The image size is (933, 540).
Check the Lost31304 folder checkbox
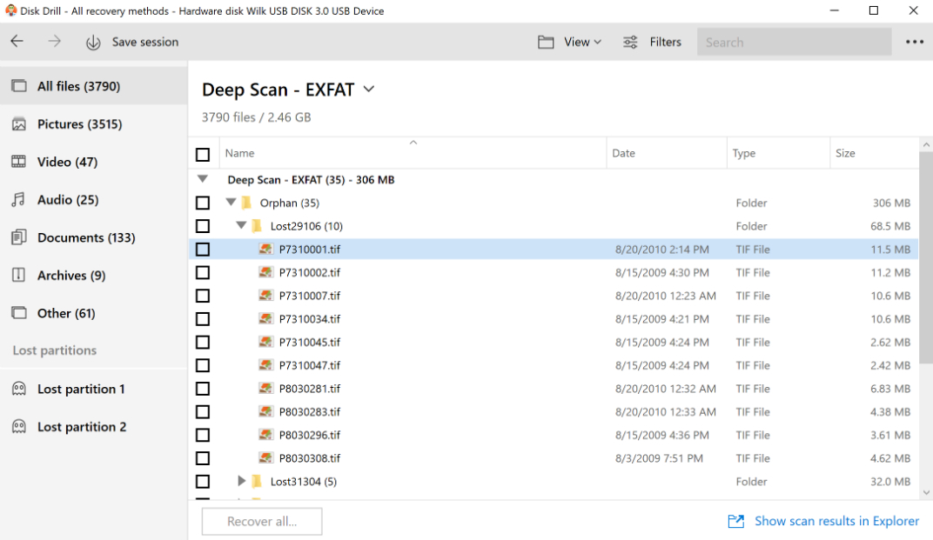(203, 481)
